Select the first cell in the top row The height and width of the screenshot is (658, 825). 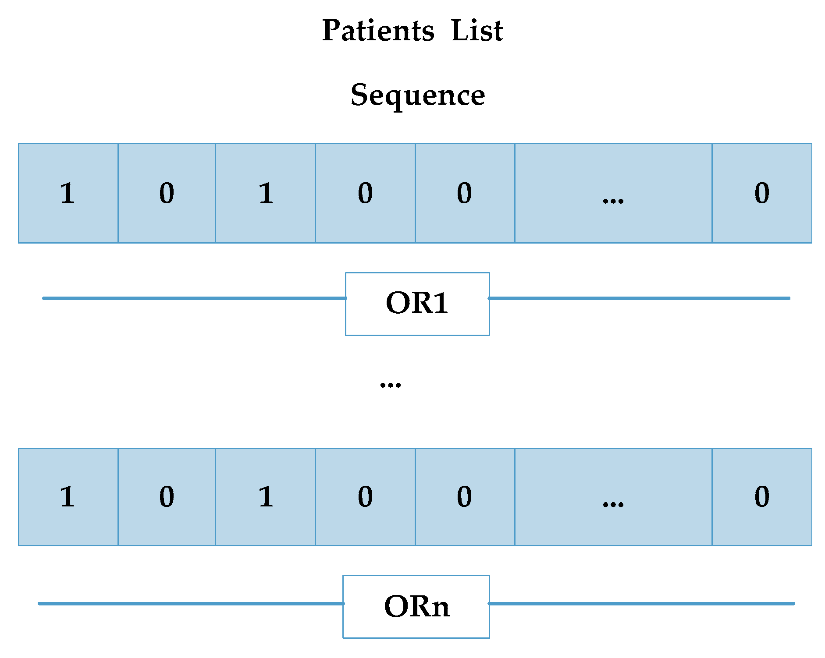[x=68, y=193]
